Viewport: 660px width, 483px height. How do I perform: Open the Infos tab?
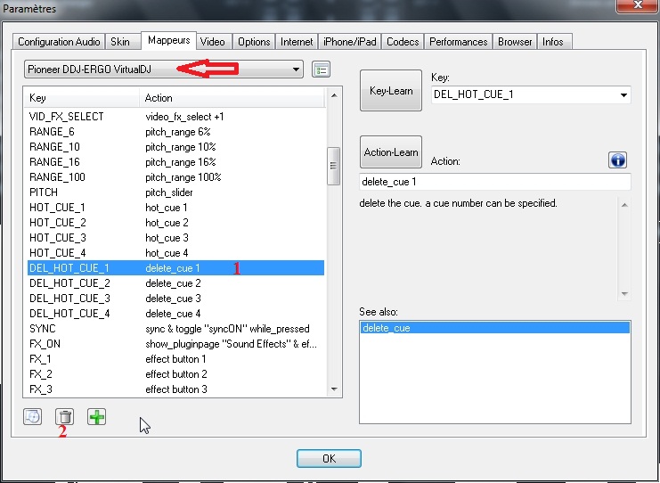[553, 42]
